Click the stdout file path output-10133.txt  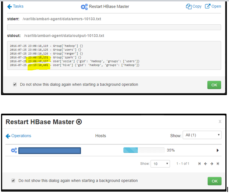coord(64,36)
